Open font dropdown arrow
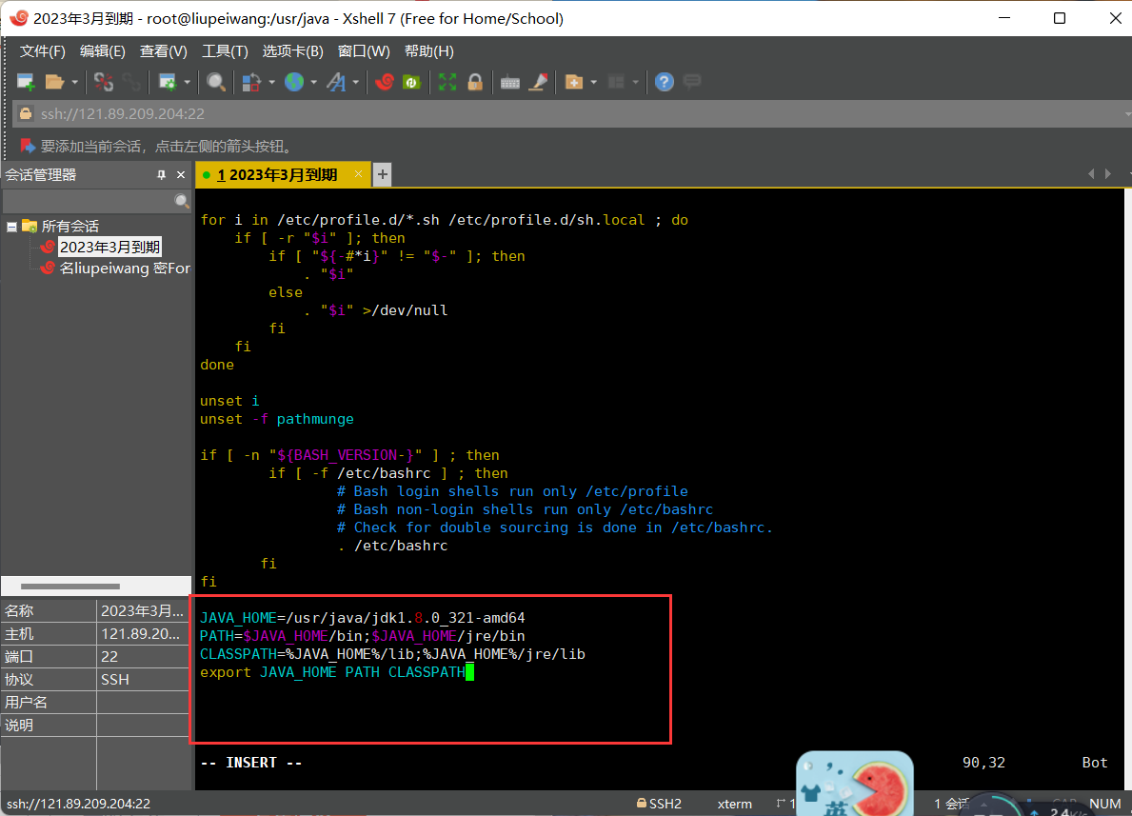1132x816 pixels. coord(356,82)
